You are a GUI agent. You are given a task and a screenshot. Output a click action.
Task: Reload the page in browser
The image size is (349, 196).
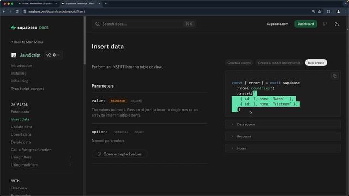point(17,11)
